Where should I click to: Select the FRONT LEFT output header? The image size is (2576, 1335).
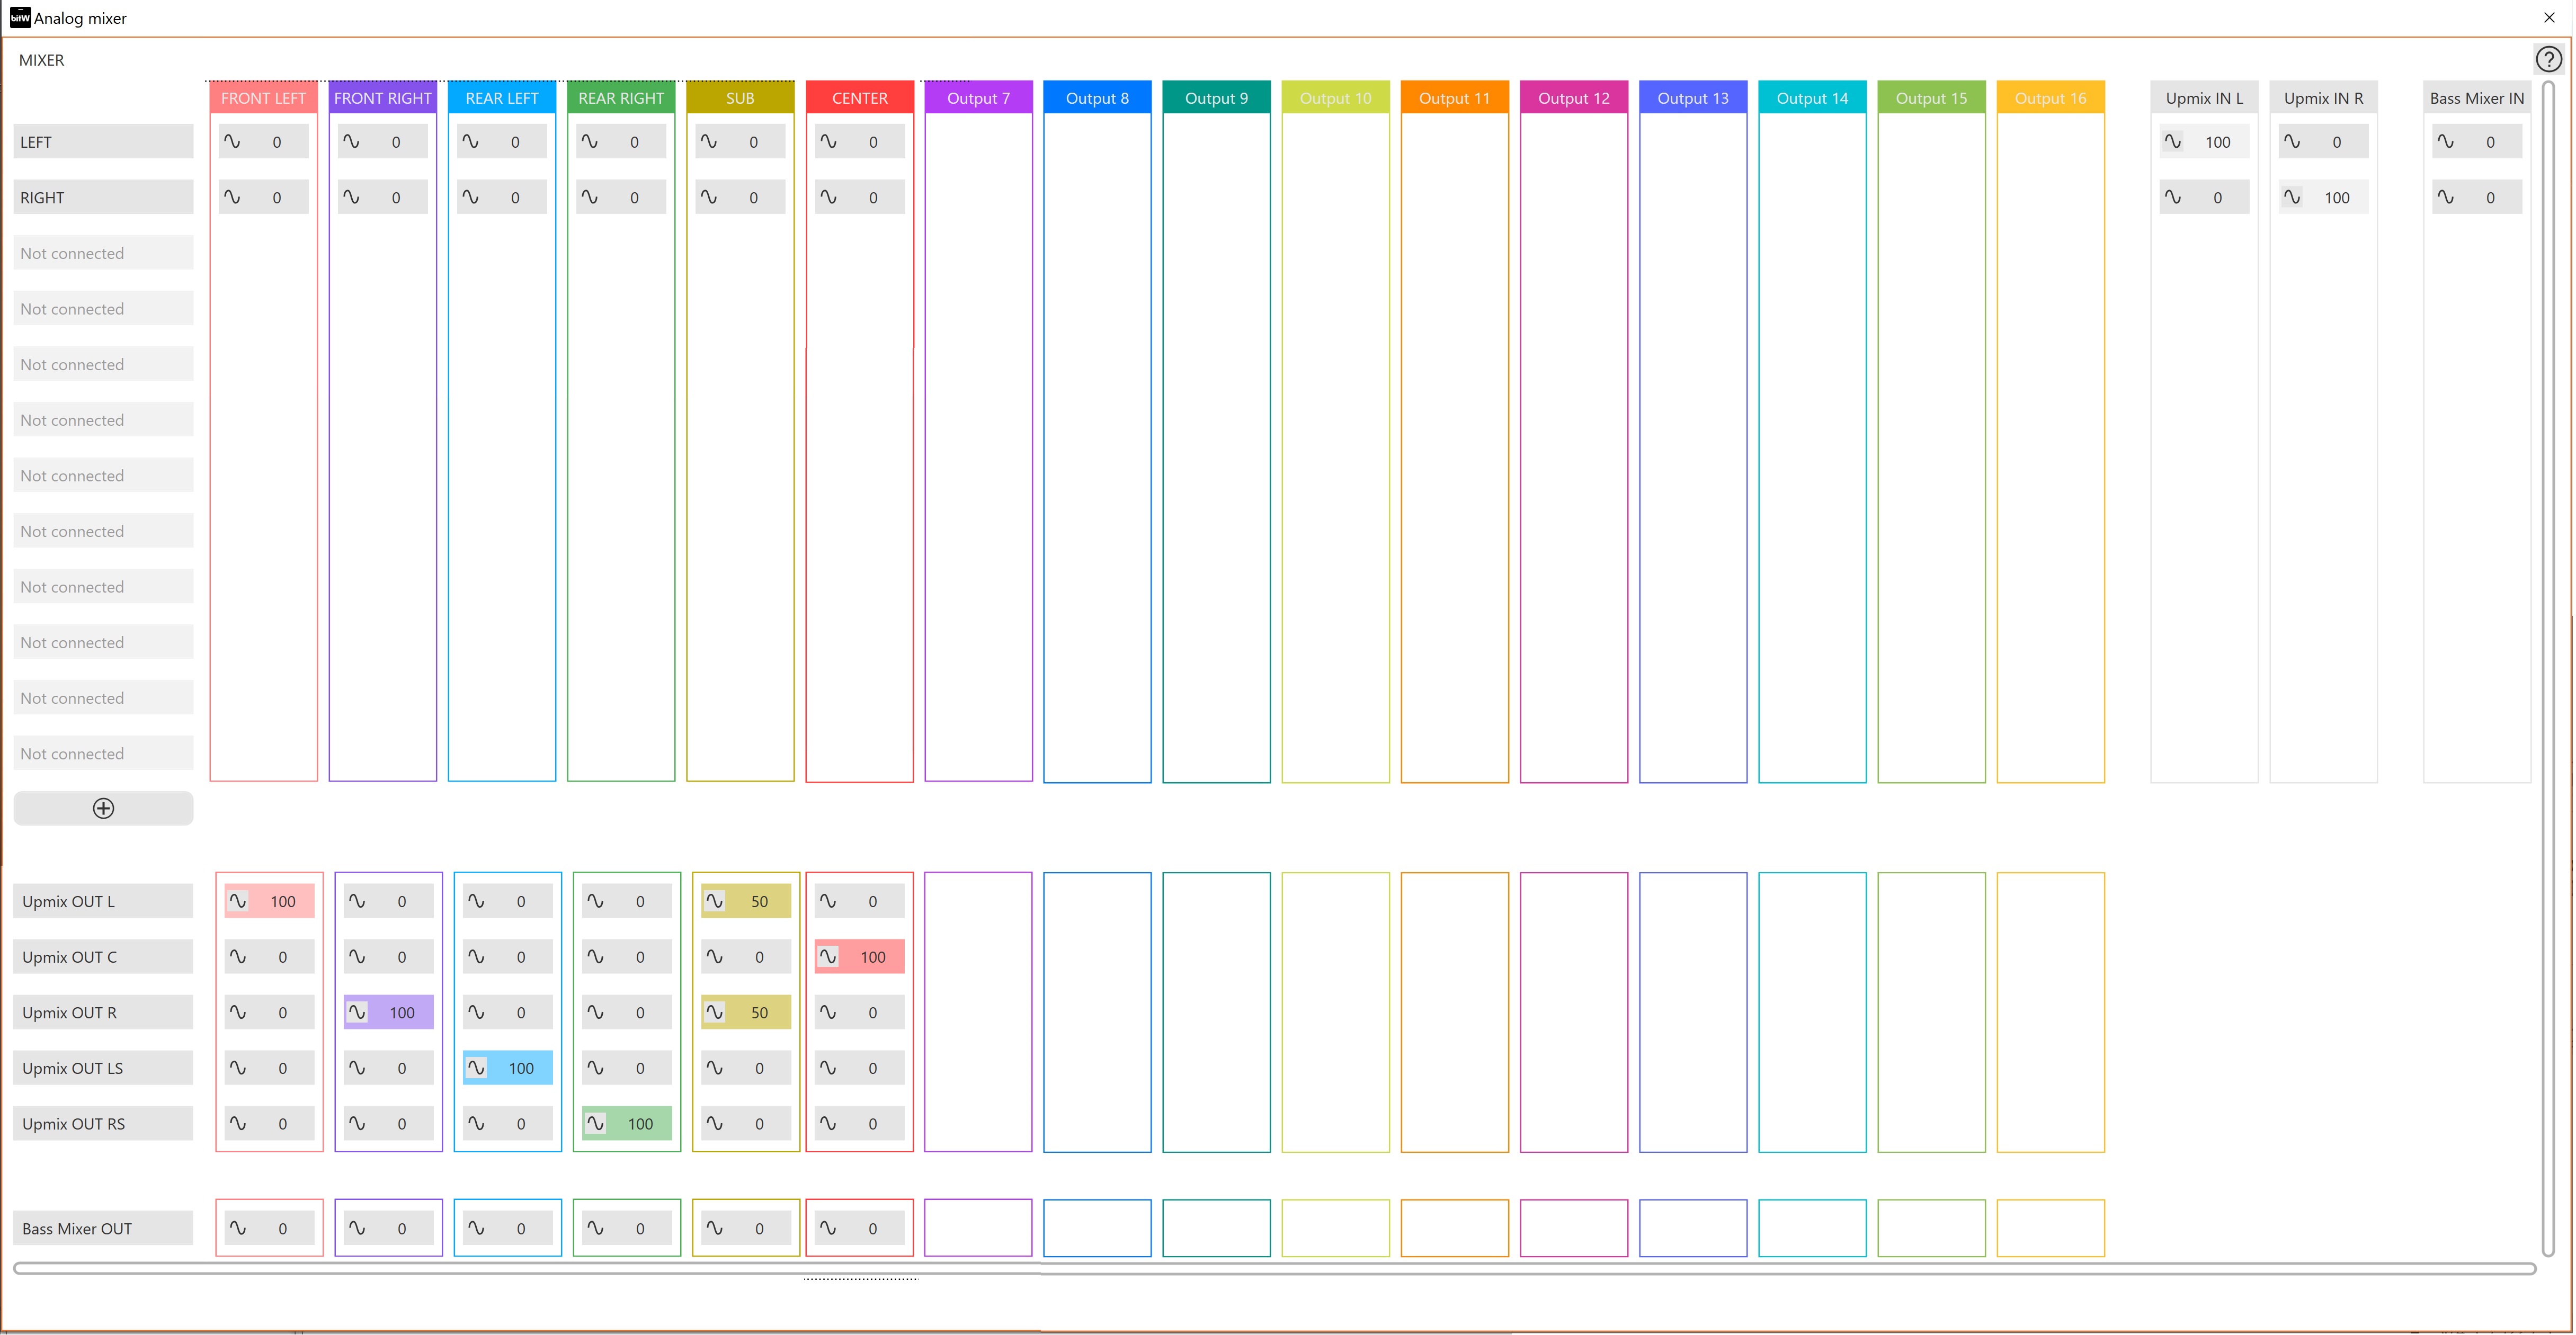[x=263, y=98]
